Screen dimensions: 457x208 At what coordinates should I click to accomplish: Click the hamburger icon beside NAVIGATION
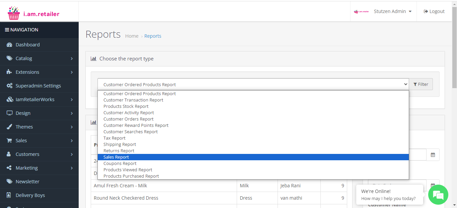7,30
